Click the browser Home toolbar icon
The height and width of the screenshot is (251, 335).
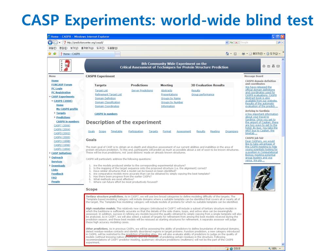(227, 54)
